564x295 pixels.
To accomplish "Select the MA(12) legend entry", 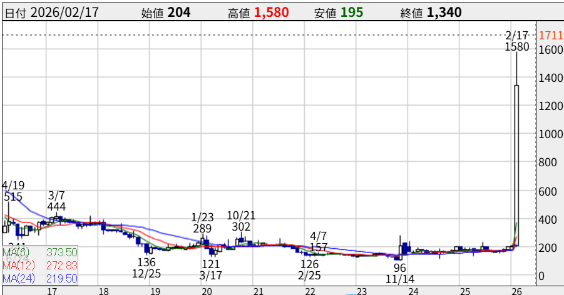I will tap(40, 264).
